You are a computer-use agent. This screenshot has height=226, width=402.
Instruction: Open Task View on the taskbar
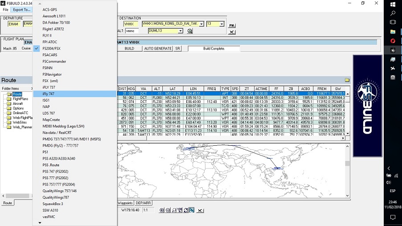pyautogui.click(x=393, y=22)
